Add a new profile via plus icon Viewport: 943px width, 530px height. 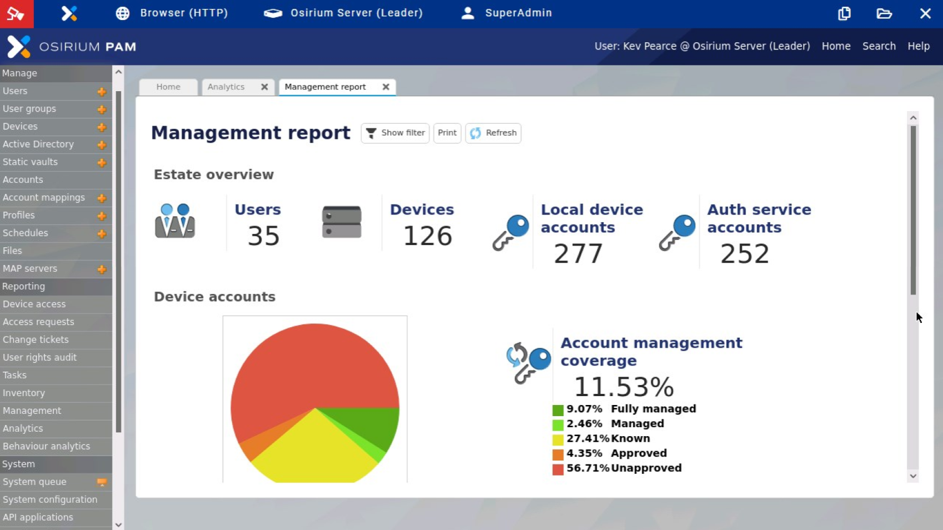point(102,216)
